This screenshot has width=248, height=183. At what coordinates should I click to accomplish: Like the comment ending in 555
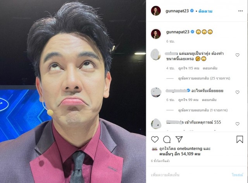(237, 124)
